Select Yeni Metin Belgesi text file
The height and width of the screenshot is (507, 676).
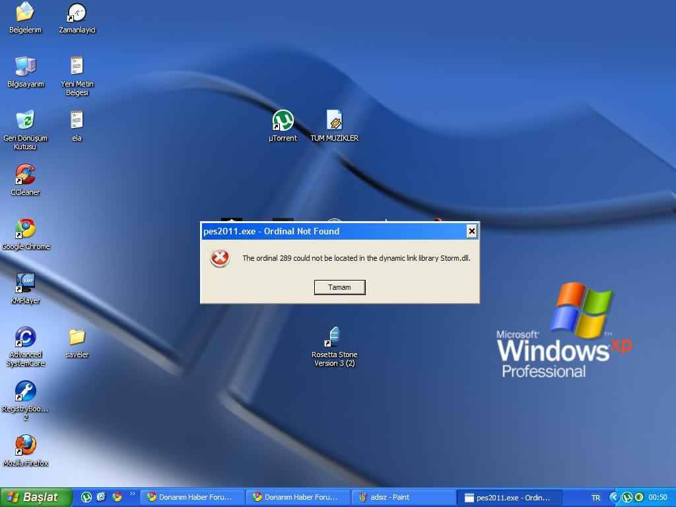77,76
